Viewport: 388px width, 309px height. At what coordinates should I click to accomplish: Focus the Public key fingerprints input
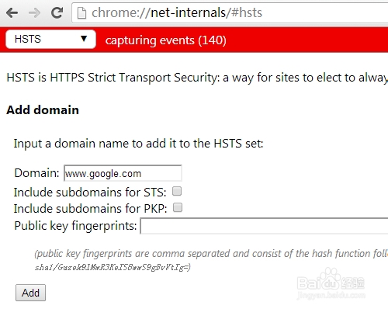(x=264, y=226)
